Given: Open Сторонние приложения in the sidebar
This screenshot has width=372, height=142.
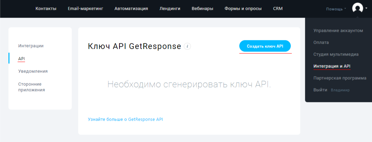Looking at the screenshot, I should click(31, 87).
